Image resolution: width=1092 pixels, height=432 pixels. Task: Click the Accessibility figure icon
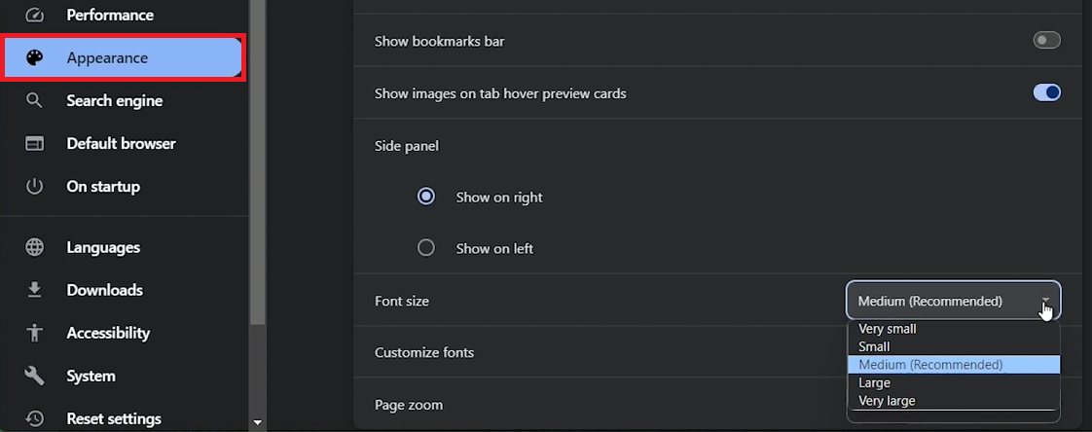tap(34, 333)
